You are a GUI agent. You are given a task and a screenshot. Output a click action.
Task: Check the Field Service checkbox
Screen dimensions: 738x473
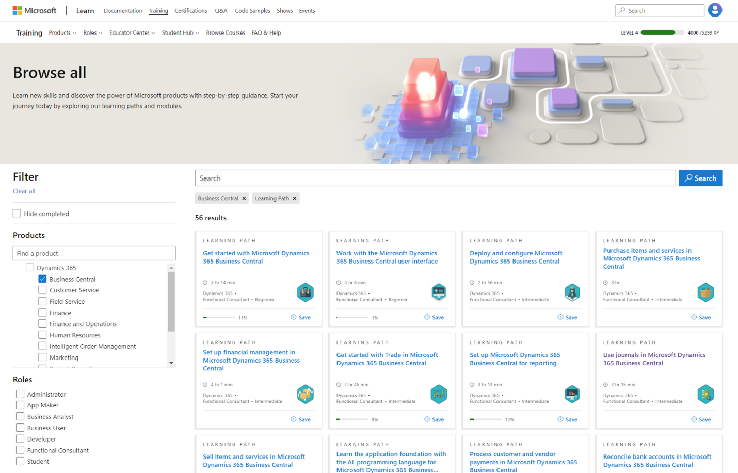tap(42, 301)
